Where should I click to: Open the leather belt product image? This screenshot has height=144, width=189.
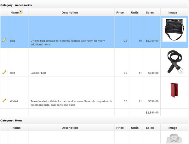175,62
